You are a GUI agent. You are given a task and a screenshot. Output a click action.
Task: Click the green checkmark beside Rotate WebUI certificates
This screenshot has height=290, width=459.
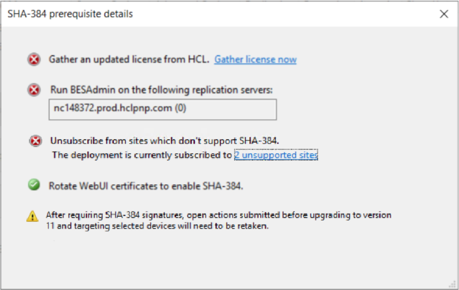tap(34, 185)
